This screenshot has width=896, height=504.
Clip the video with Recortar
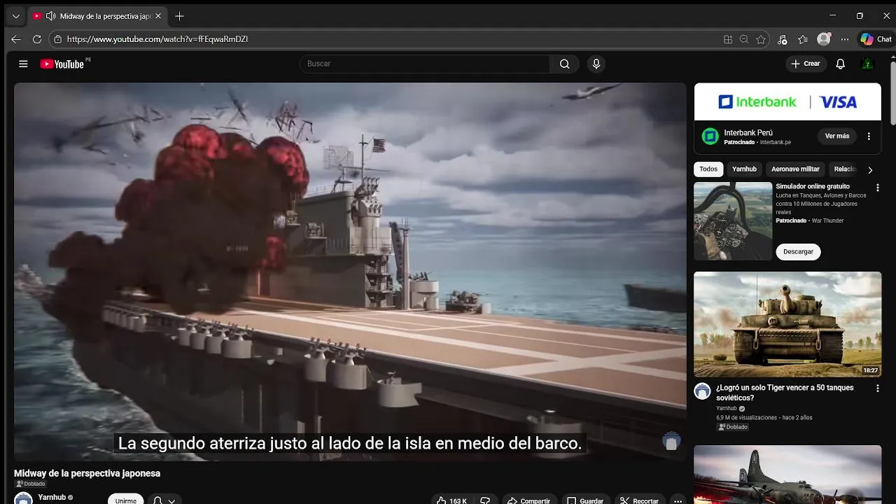[639, 501]
